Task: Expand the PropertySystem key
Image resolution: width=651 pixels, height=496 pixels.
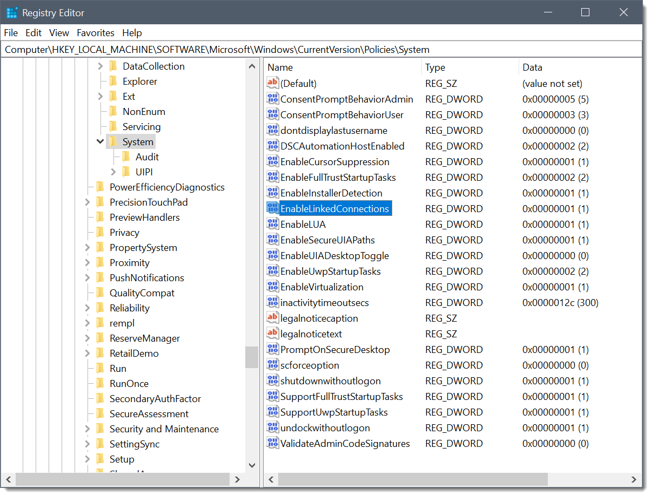Action: 88,248
